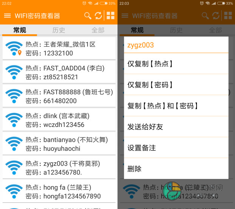
Task: Select hotspot text 王者荣耀_微信1区
Action: pyautogui.click(x=69, y=44)
